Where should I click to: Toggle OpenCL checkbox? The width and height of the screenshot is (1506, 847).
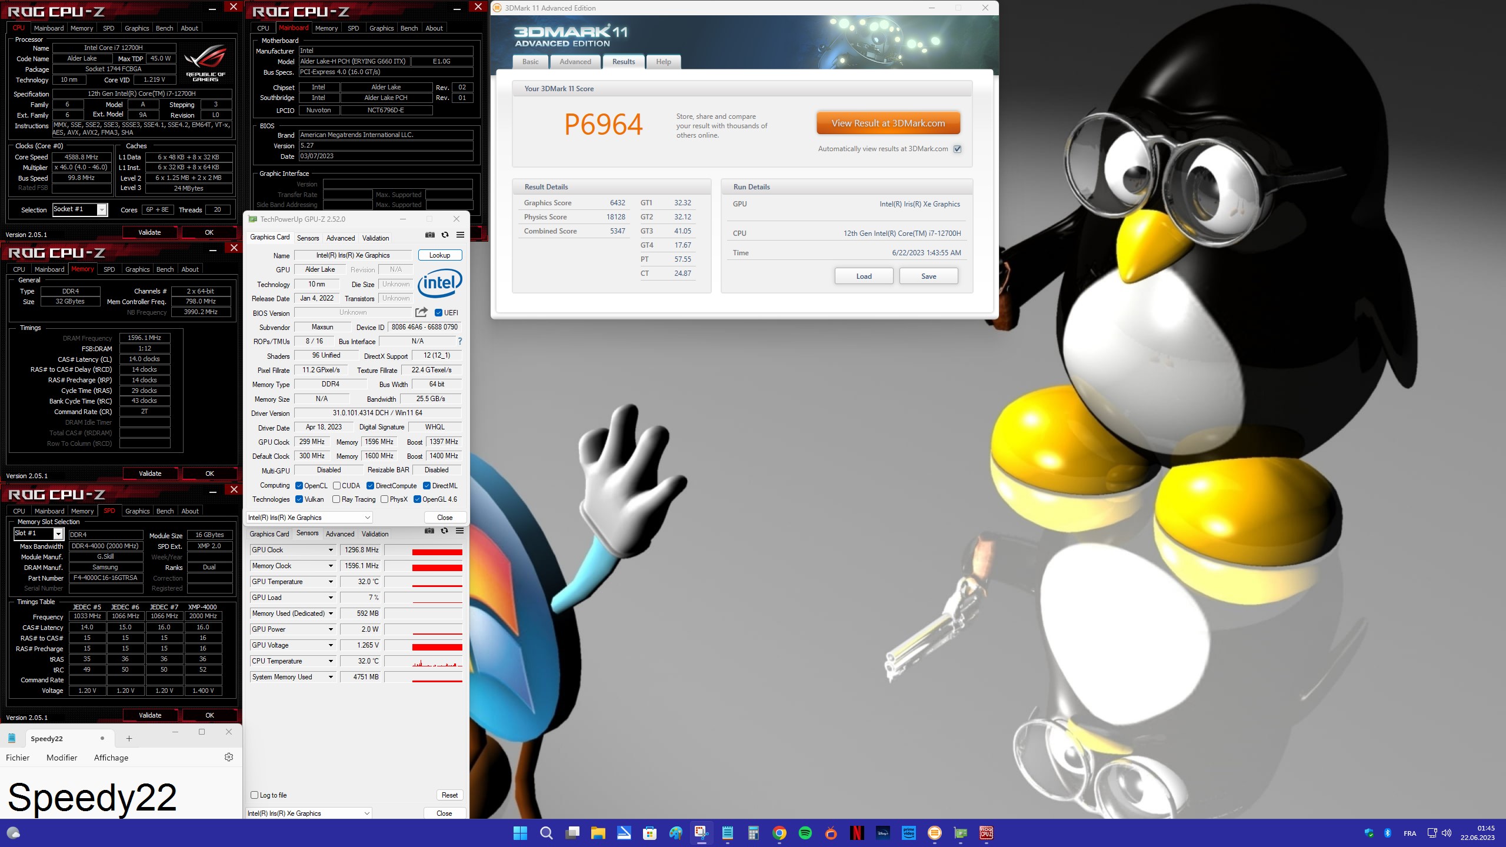[x=299, y=485]
